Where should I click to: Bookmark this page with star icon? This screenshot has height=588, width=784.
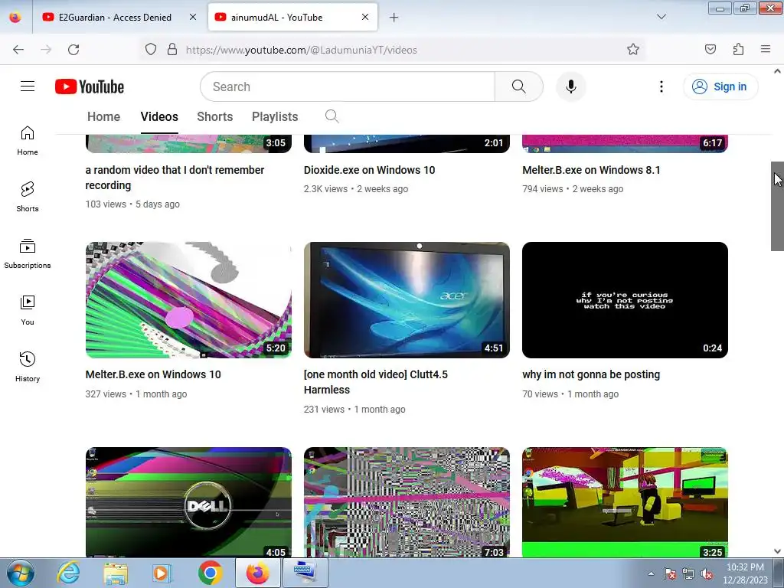coord(633,50)
